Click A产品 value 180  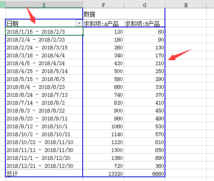coord(103,39)
